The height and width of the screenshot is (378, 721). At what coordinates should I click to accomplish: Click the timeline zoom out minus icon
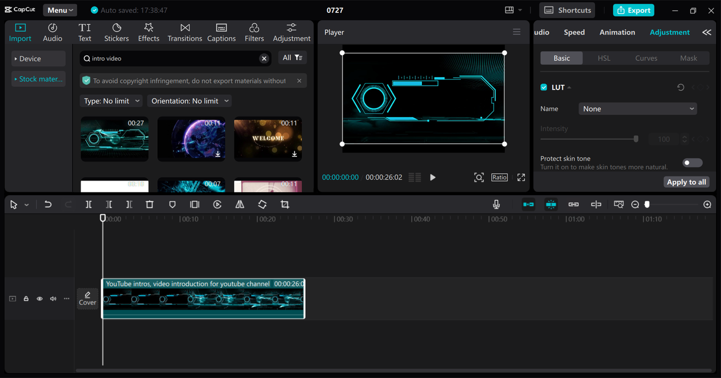(x=635, y=205)
